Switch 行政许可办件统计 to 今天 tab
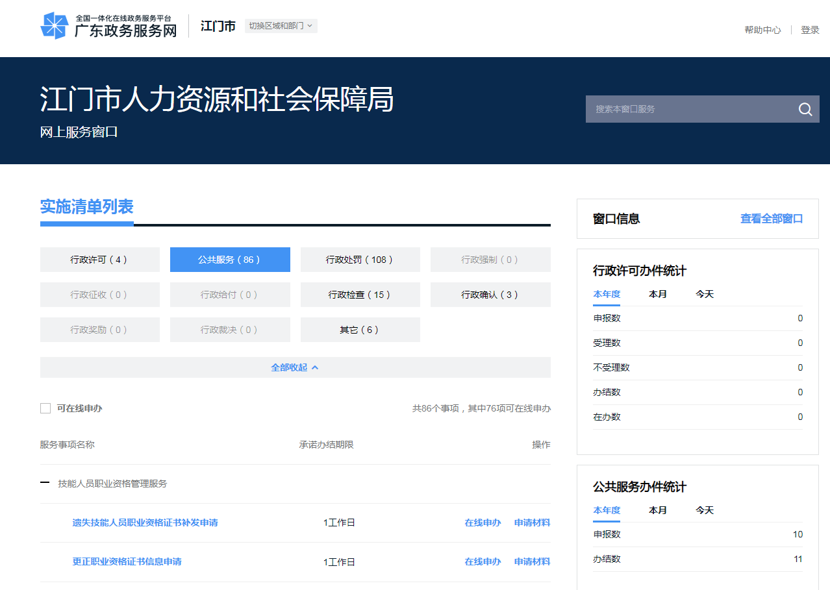Viewport: 830px width, 590px height. point(705,294)
